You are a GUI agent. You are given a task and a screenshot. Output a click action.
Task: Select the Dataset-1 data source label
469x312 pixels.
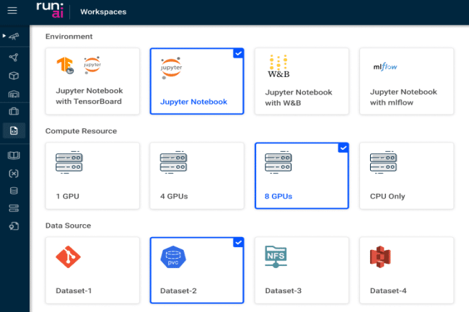click(74, 290)
